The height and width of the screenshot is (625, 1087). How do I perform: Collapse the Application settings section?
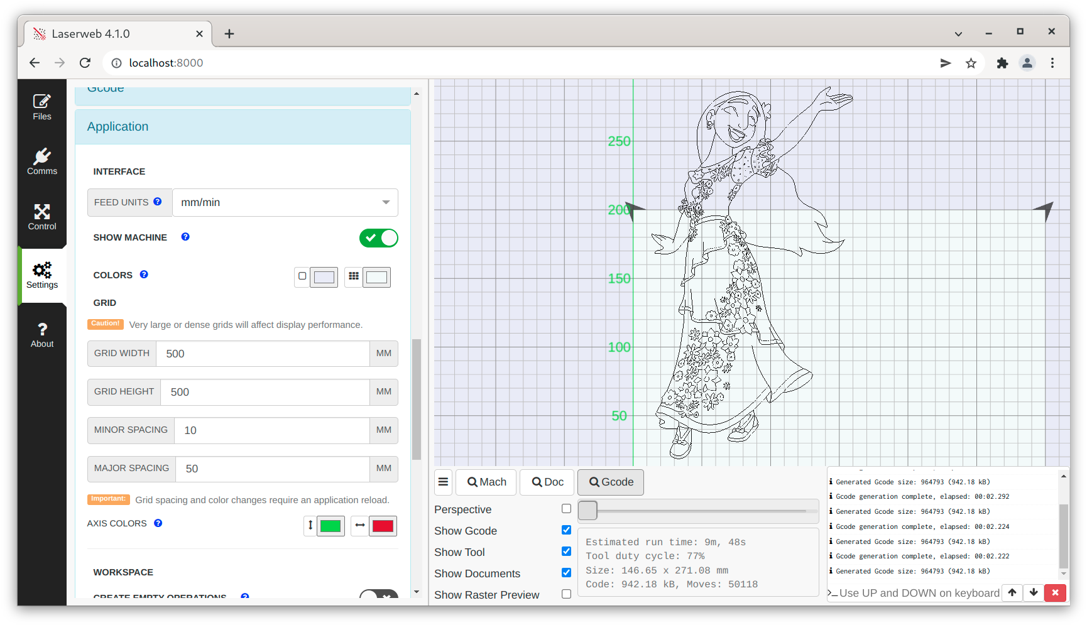click(243, 127)
